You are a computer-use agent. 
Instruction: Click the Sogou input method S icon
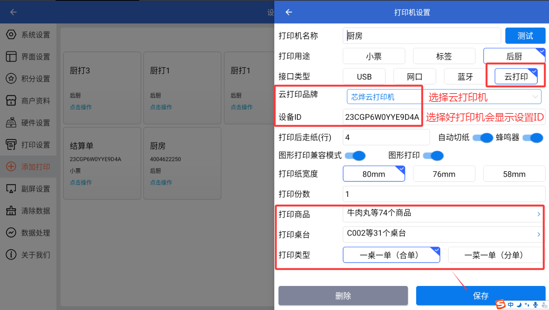(x=500, y=304)
